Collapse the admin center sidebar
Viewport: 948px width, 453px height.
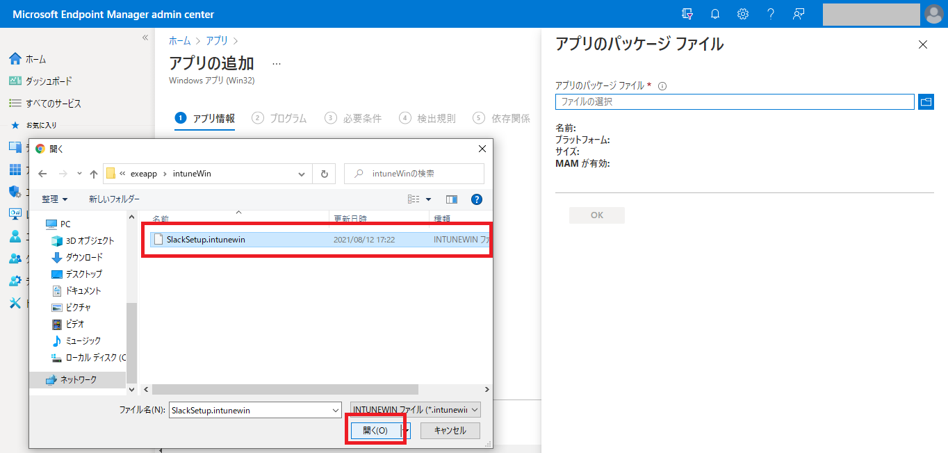click(145, 38)
